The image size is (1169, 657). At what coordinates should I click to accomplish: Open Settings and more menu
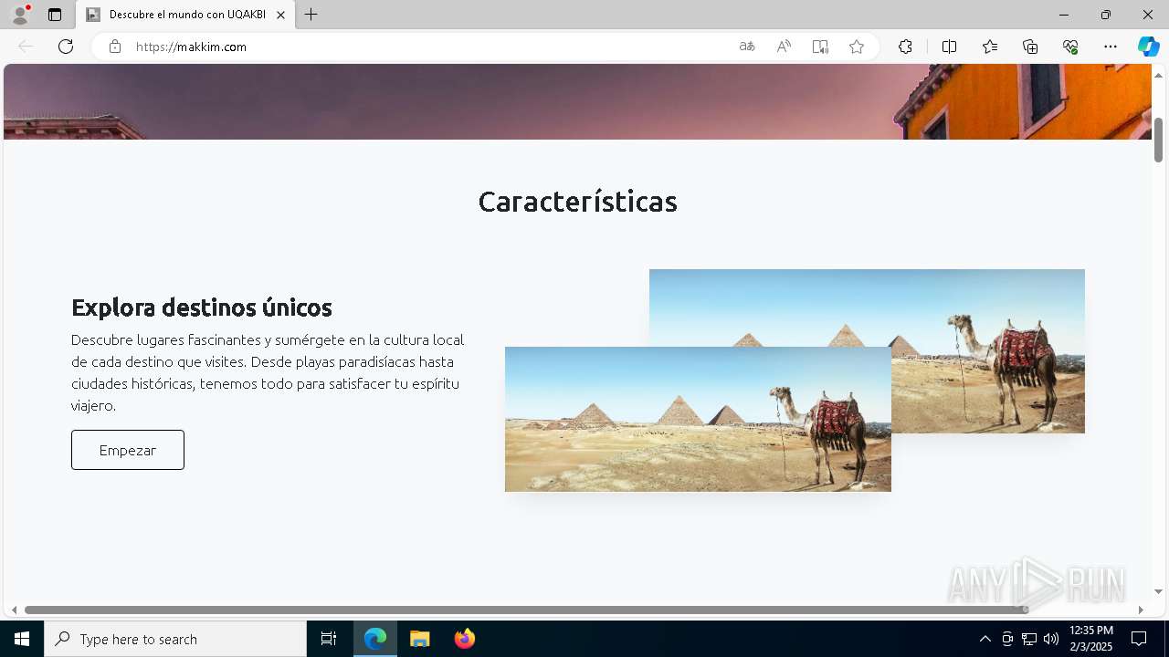[1111, 47]
